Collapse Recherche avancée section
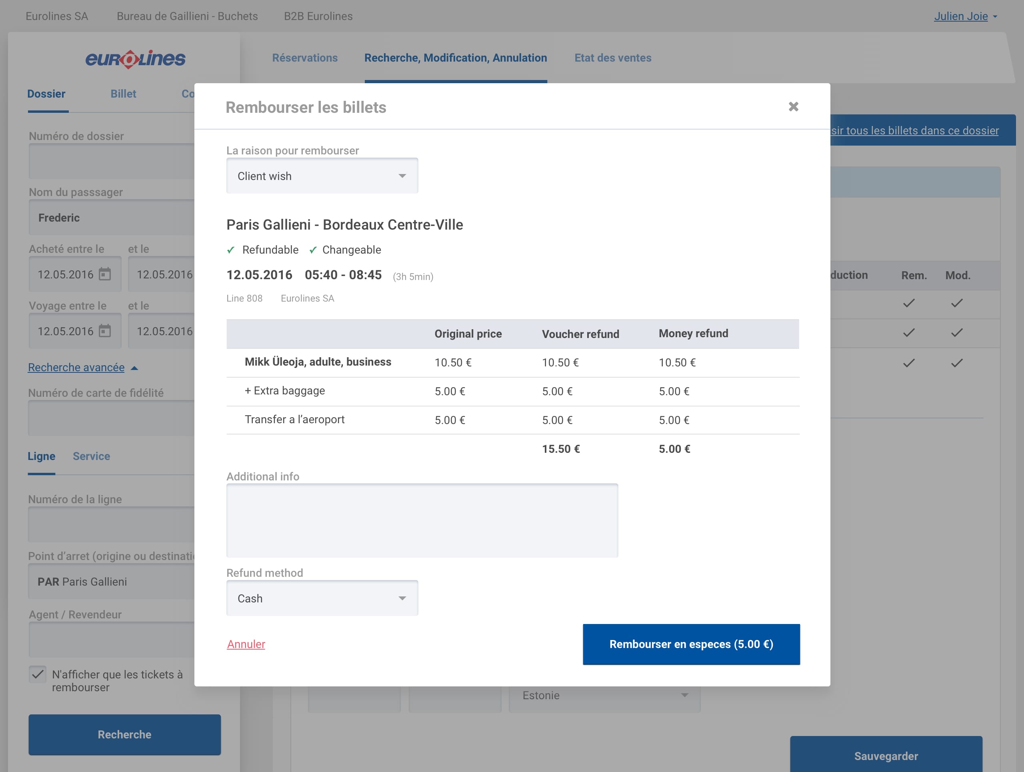The image size is (1024, 772). pyautogui.click(x=83, y=368)
